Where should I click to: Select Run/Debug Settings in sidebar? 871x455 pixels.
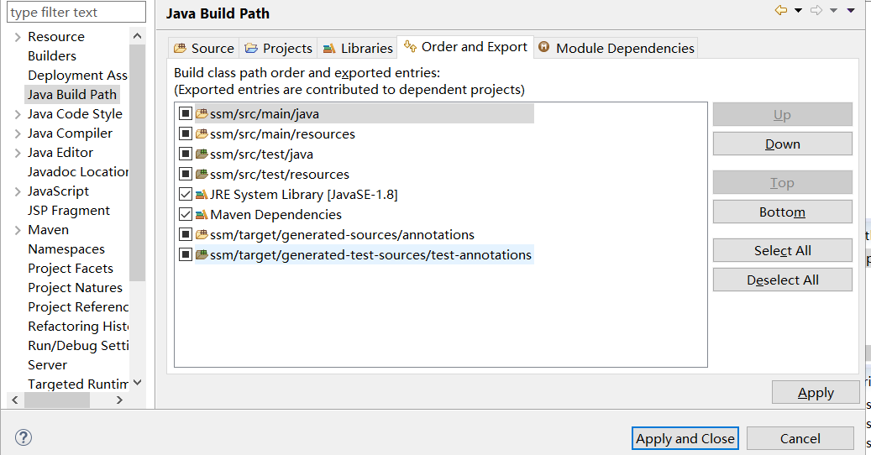coord(77,346)
